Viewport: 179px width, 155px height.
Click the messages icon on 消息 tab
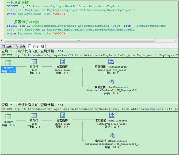16,47
